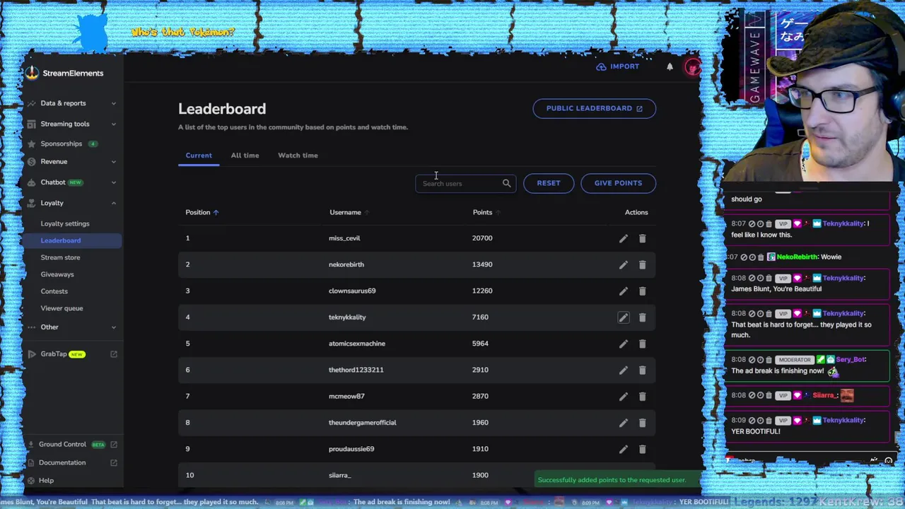Sort table by Username column
Screen dimensions: 905x509
pos(349,212)
